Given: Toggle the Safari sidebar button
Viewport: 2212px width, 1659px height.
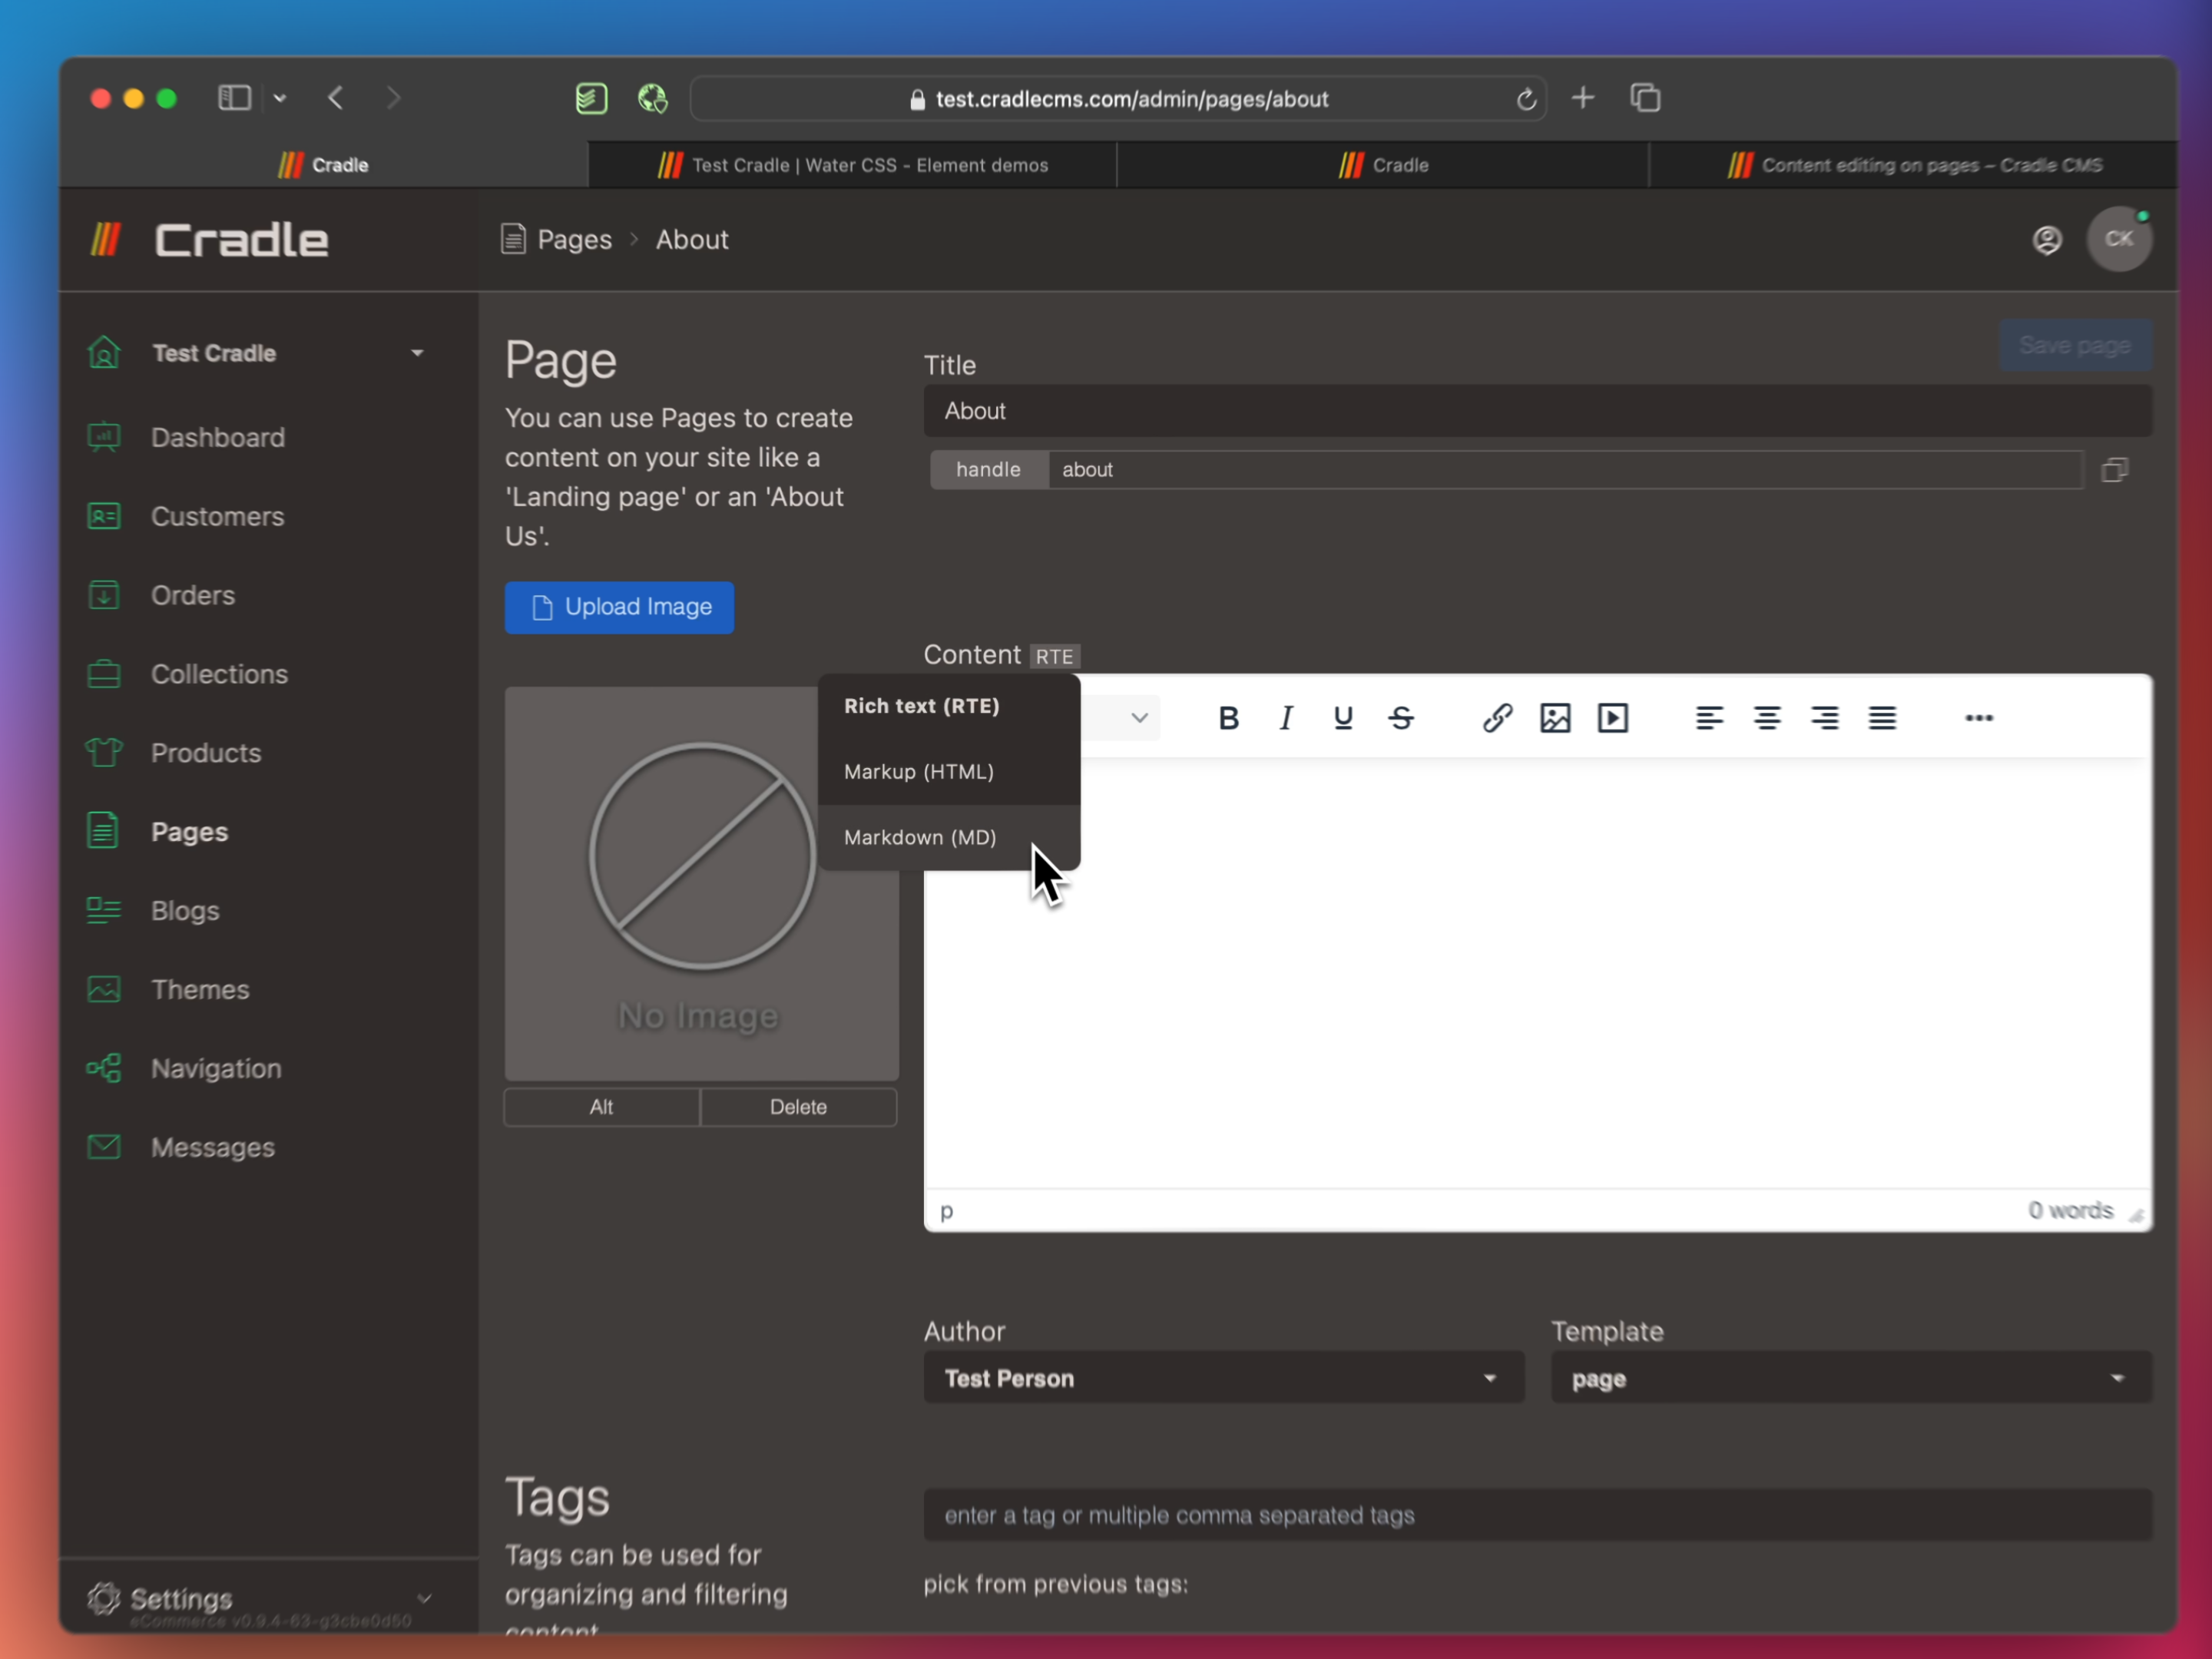Looking at the screenshot, I should click(234, 98).
